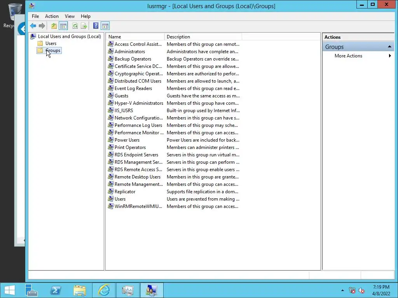Click the network status tray icon
This screenshot has height=298, width=398.
click(x=352, y=290)
